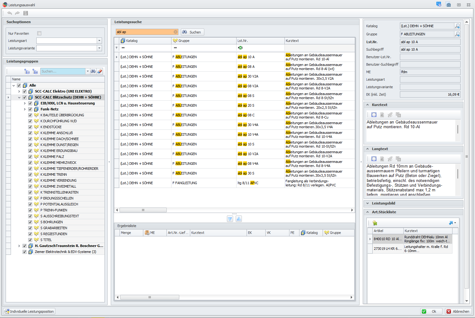The height and width of the screenshot is (318, 475).
Task: Expand the Leistungsbild section
Action: (367, 203)
